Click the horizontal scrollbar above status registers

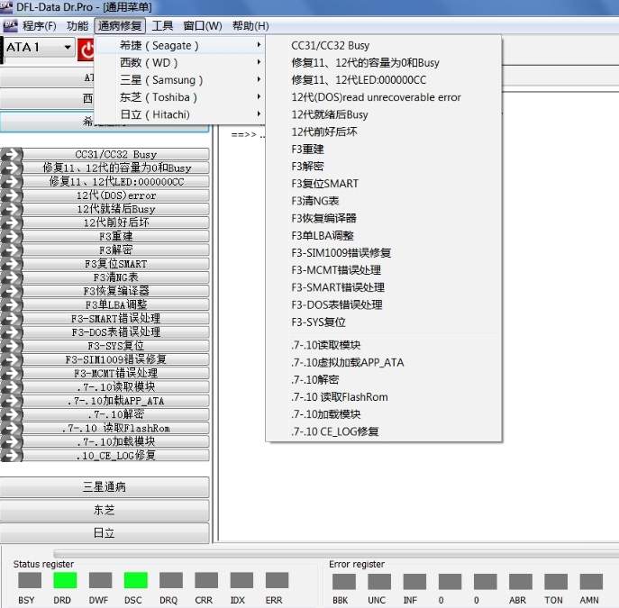point(333,554)
